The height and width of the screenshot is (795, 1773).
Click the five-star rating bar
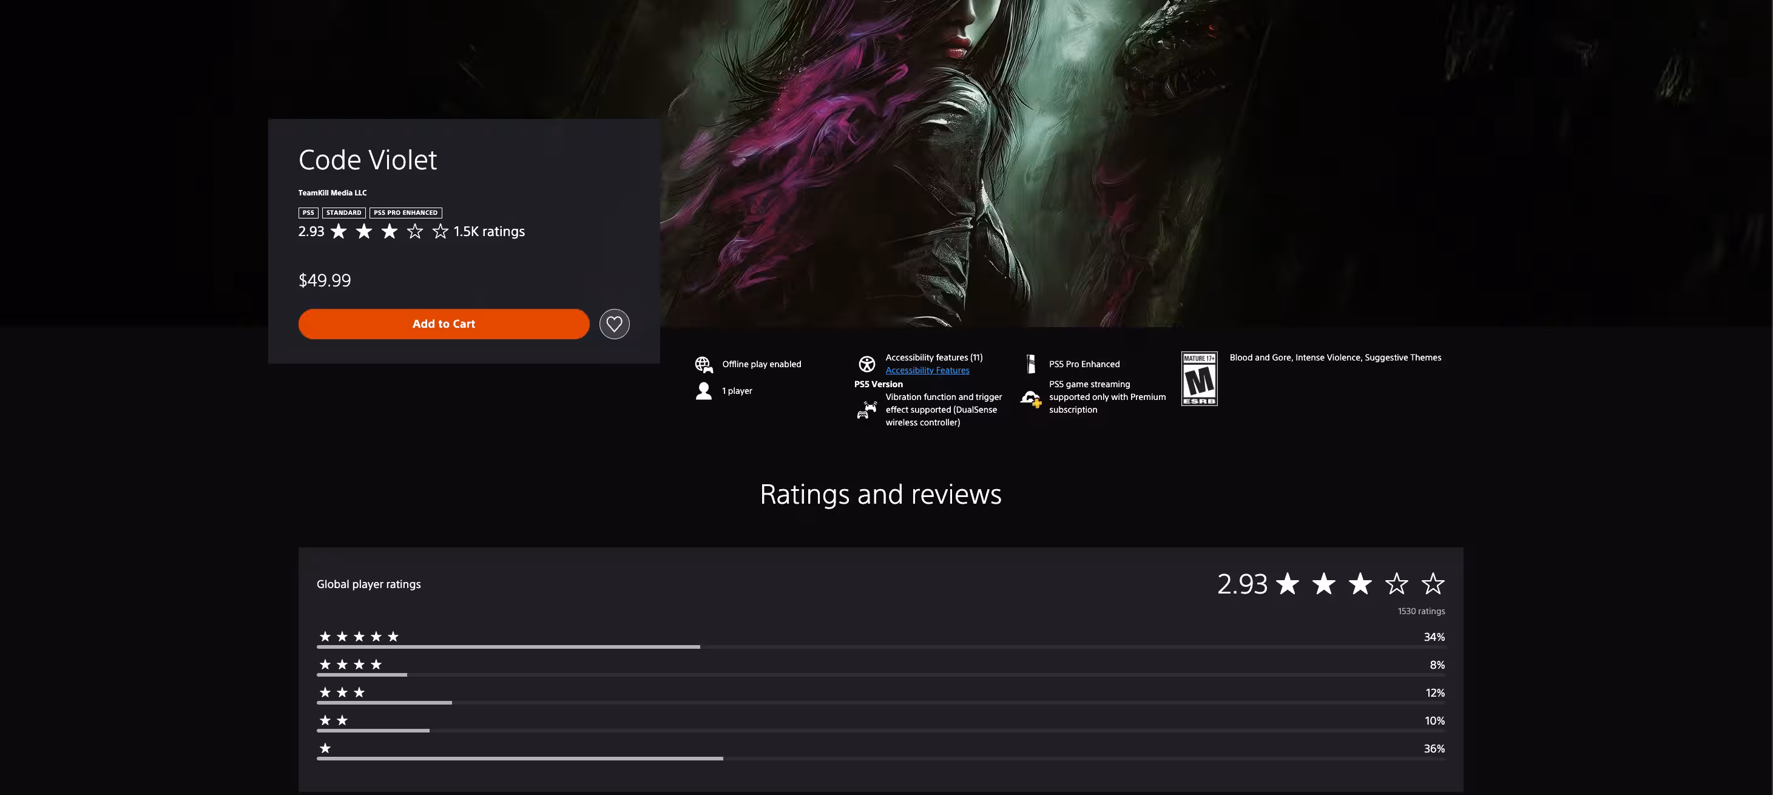pyautogui.click(x=880, y=647)
